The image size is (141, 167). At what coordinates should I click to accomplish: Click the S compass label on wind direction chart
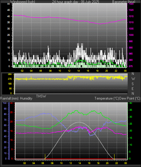coord(133,84)
